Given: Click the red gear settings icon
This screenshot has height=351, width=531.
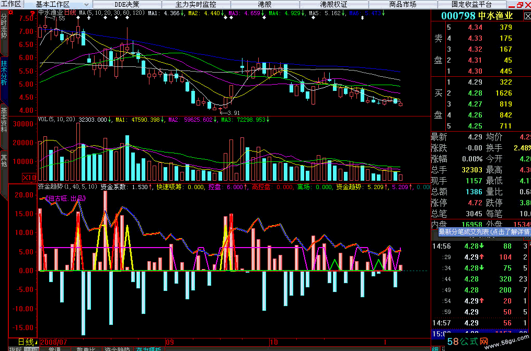Looking at the screenshot, I should click(x=11, y=13).
